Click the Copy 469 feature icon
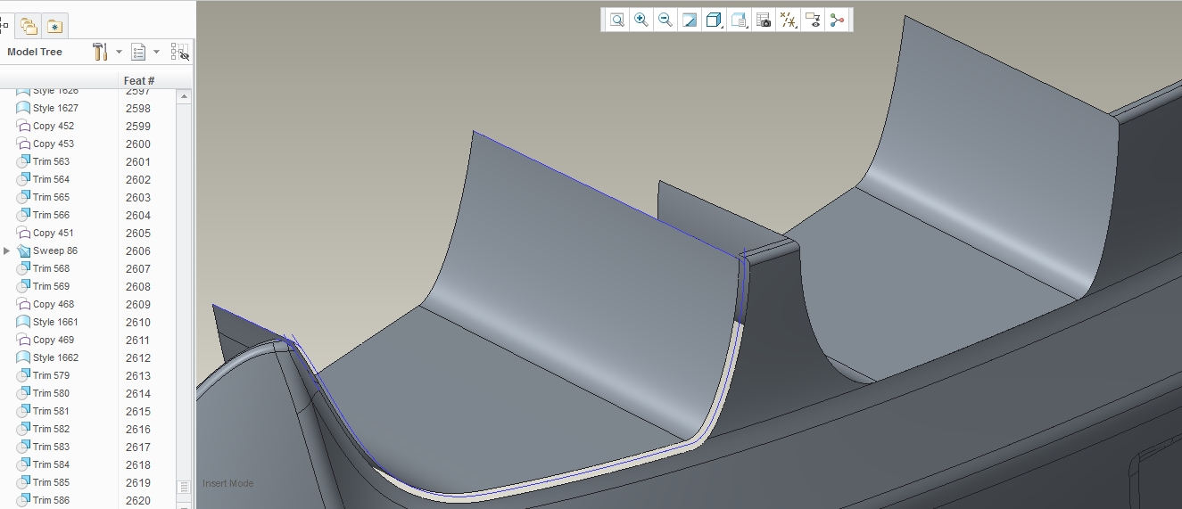The width and height of the screenshot is (1182, 509). 23,340
